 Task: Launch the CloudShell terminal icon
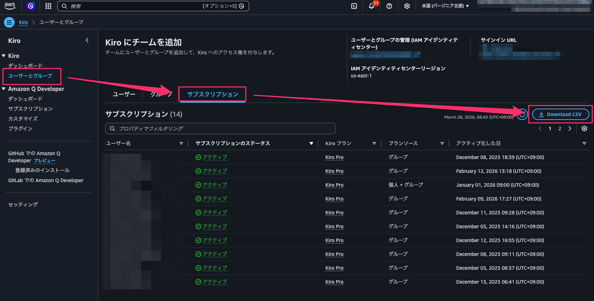point(354,6)
